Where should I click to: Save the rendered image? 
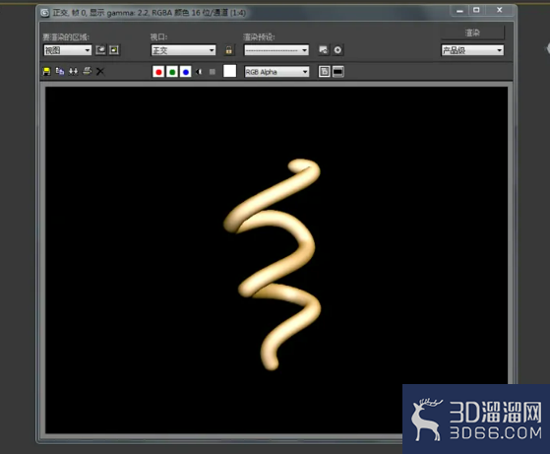(x=46, y=72)
